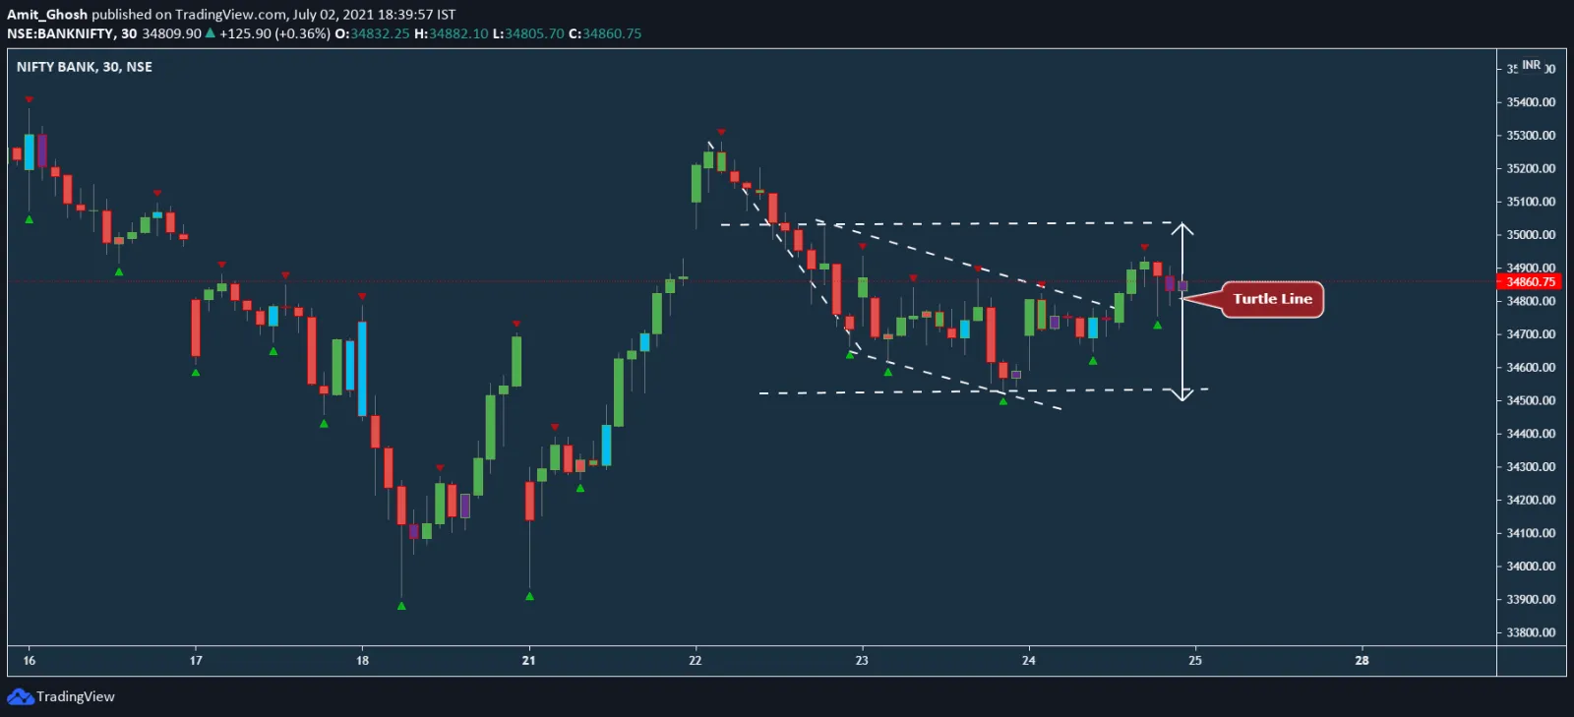
Task: Click the NIFTY BANK, 30, NSE chart title
Action: tap(85, 67)
